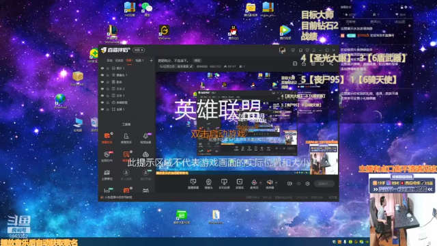The height and width of the screenshot is (246, 437).
Task: Click the 360压缩 desktop icon
Action: 130,9
